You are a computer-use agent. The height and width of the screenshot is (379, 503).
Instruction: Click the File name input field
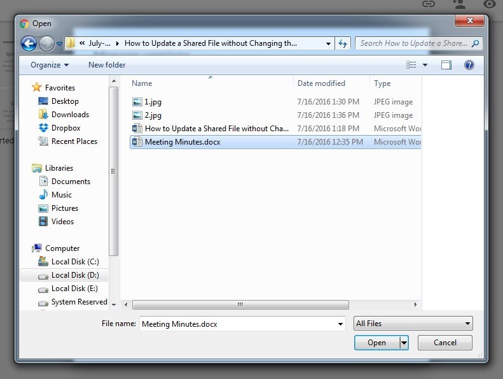[237, 324]
